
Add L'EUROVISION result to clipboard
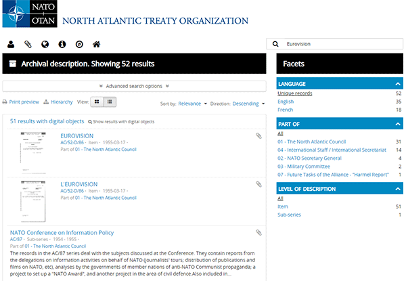point(258,184)
